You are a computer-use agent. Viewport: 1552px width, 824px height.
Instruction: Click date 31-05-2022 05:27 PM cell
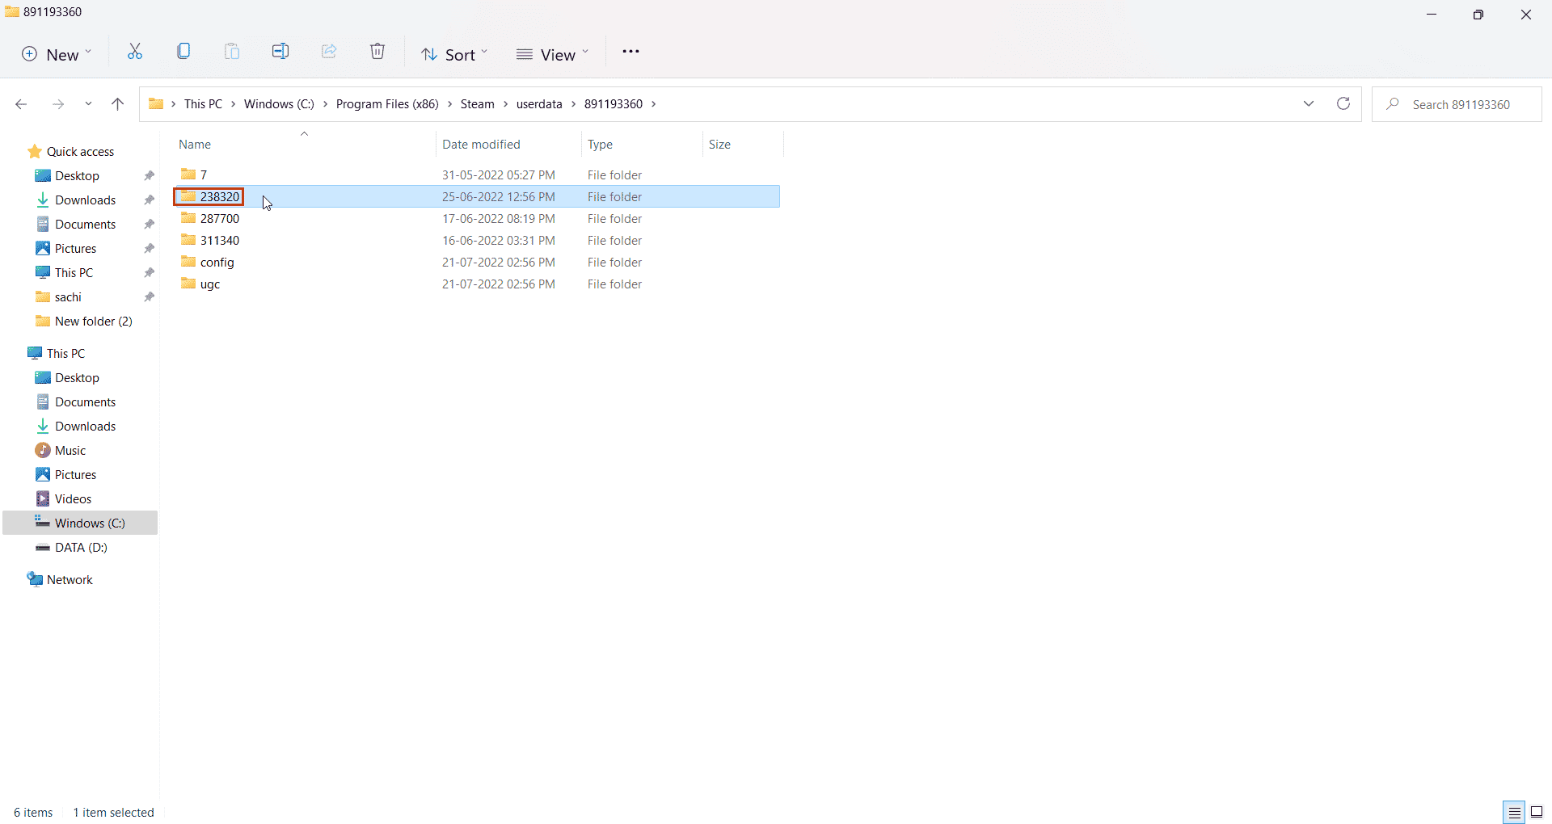pos(498,174)
